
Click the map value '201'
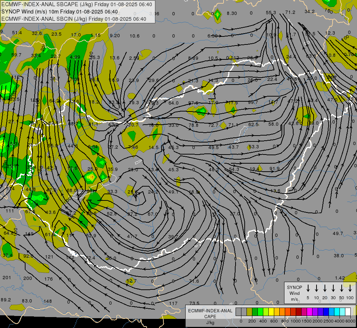point(7,277)
